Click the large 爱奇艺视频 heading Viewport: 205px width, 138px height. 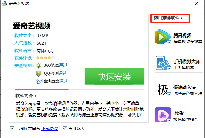pyautogui.click(x=32, y=26)
